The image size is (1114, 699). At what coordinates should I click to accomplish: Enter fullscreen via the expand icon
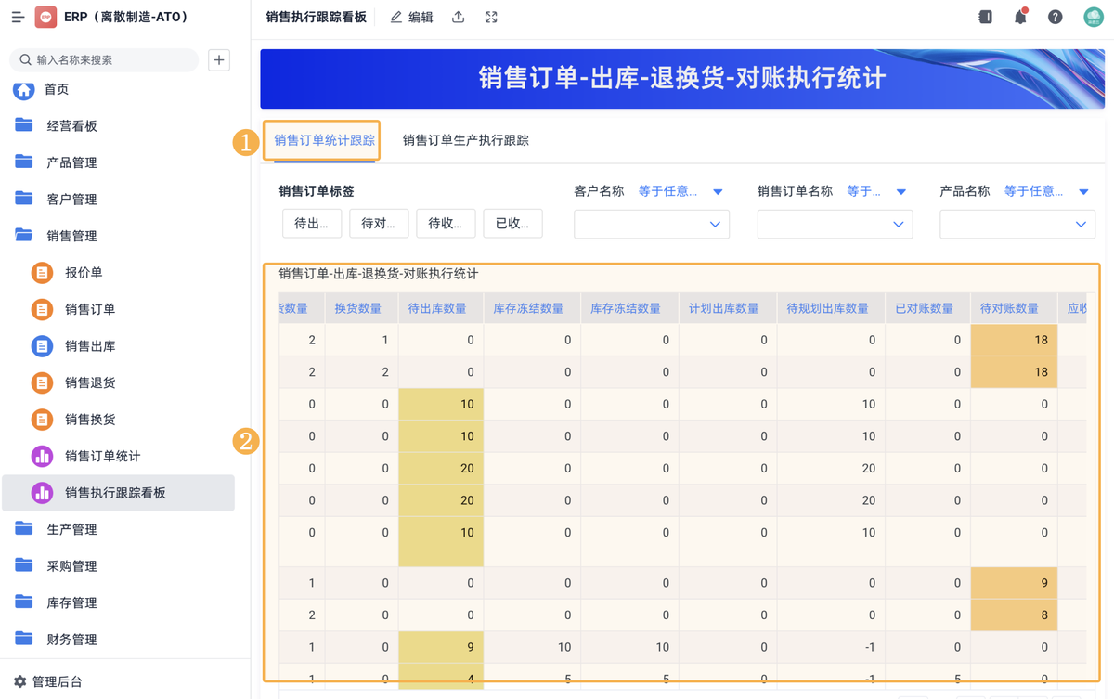490,17
